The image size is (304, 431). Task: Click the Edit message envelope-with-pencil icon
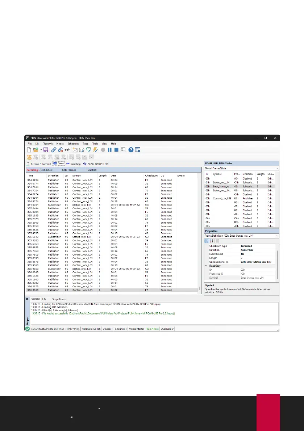(x=82, y=150)
